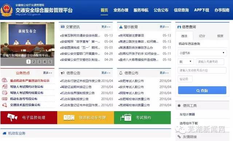Click the 电子监控处理 camera icon
Image resolution: width=233 pixels, height=141 pixels.
click(x=12, y=117)
